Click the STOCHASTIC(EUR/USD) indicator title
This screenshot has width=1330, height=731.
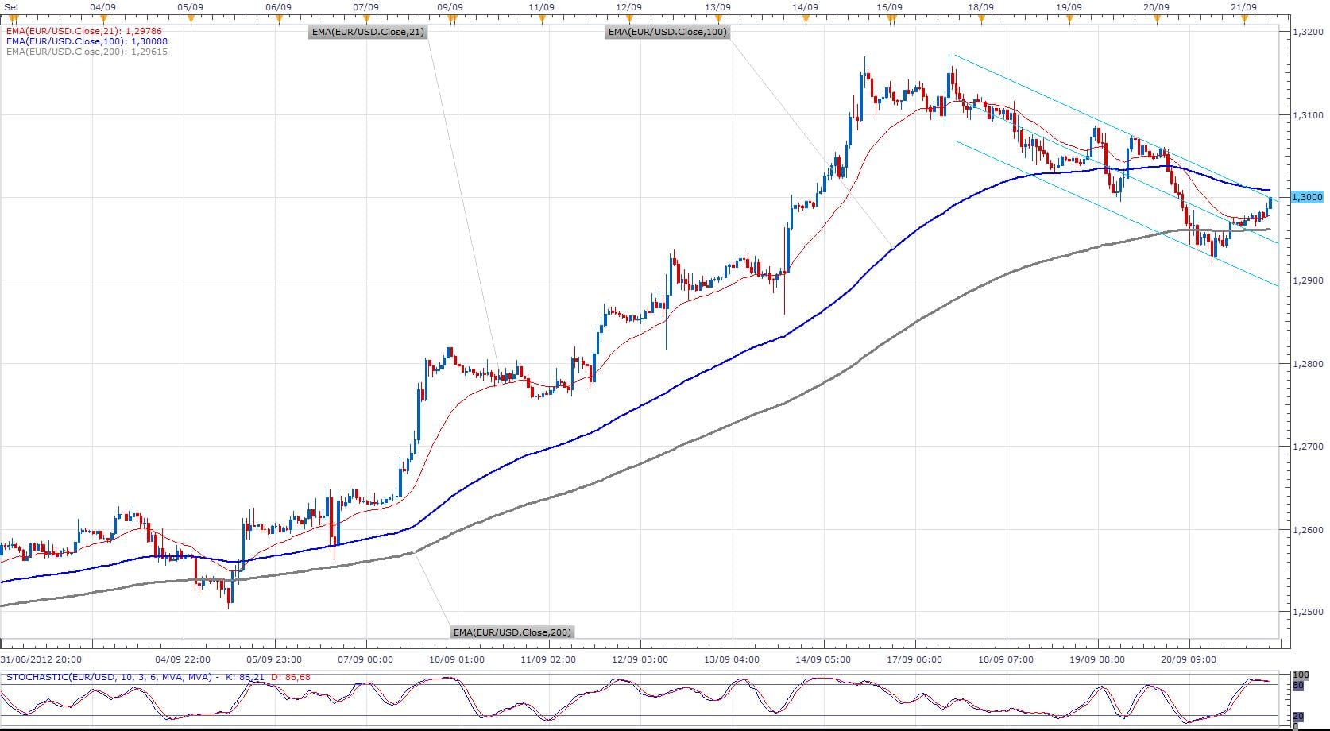[x=110, y=677]
